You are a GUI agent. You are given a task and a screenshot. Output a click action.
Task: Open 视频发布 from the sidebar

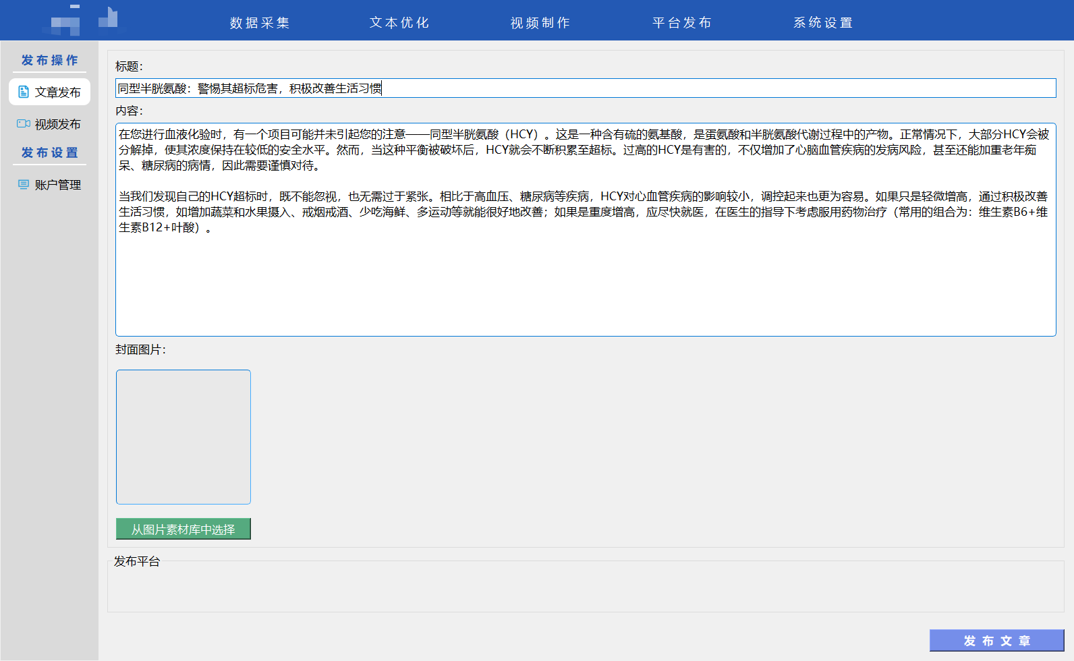tap(49, 124)
